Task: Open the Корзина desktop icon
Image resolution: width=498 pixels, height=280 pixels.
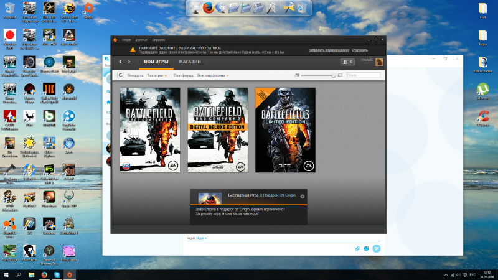Action: point(10,11)
